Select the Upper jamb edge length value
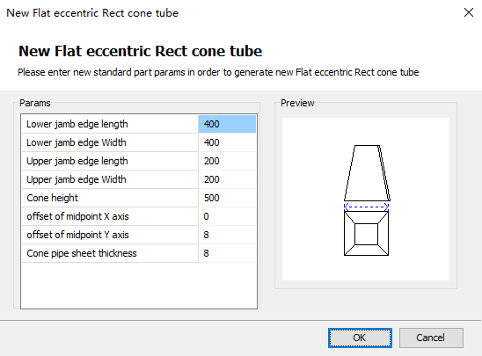The height and width of the screenshot is (356, 482). point(227,161)
